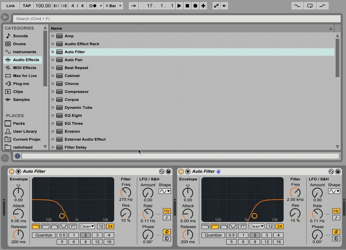Click the left Auto Filter Freq knob
This screenshot has height=250, width=346.
pyautogui.click(x=126, y=193)
